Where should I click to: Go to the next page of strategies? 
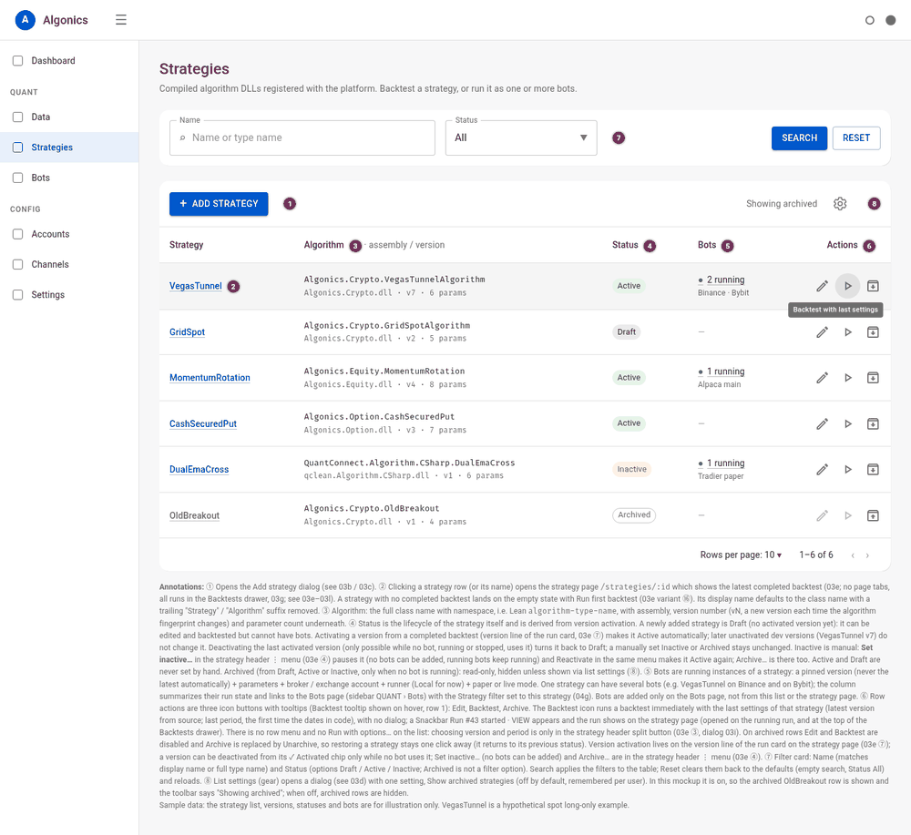(867, 555)
